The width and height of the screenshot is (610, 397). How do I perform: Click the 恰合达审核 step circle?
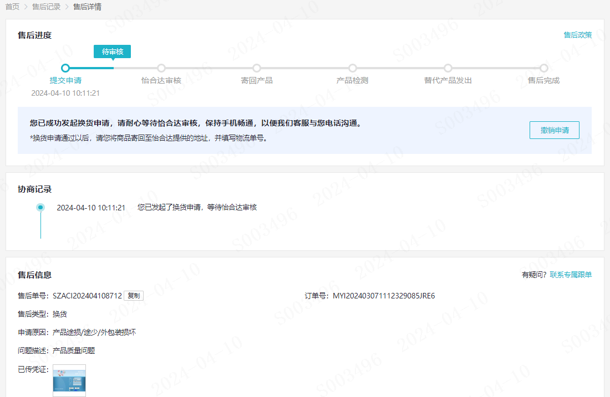coord(161,68)
